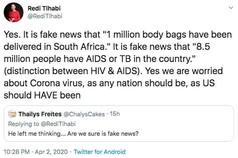
Task: Open the Twitter for Android source link
Action: coord(100,152)
